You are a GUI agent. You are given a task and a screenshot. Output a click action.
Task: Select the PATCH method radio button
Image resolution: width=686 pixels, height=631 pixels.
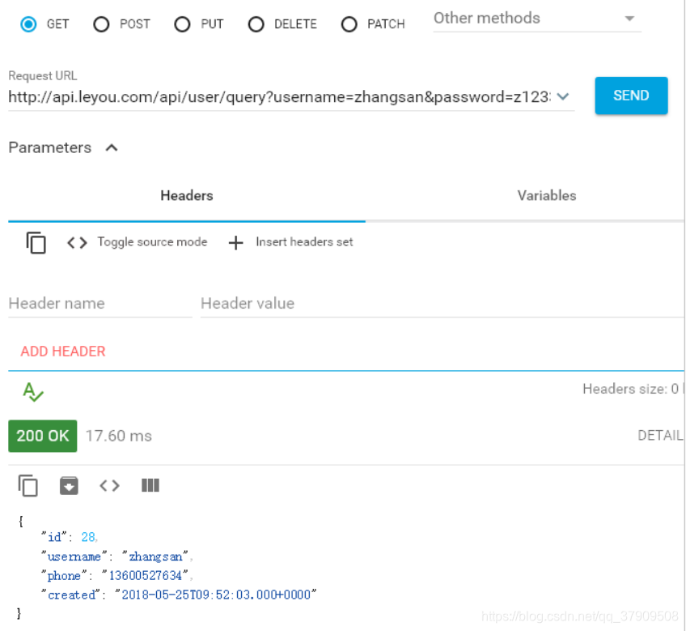349,24
